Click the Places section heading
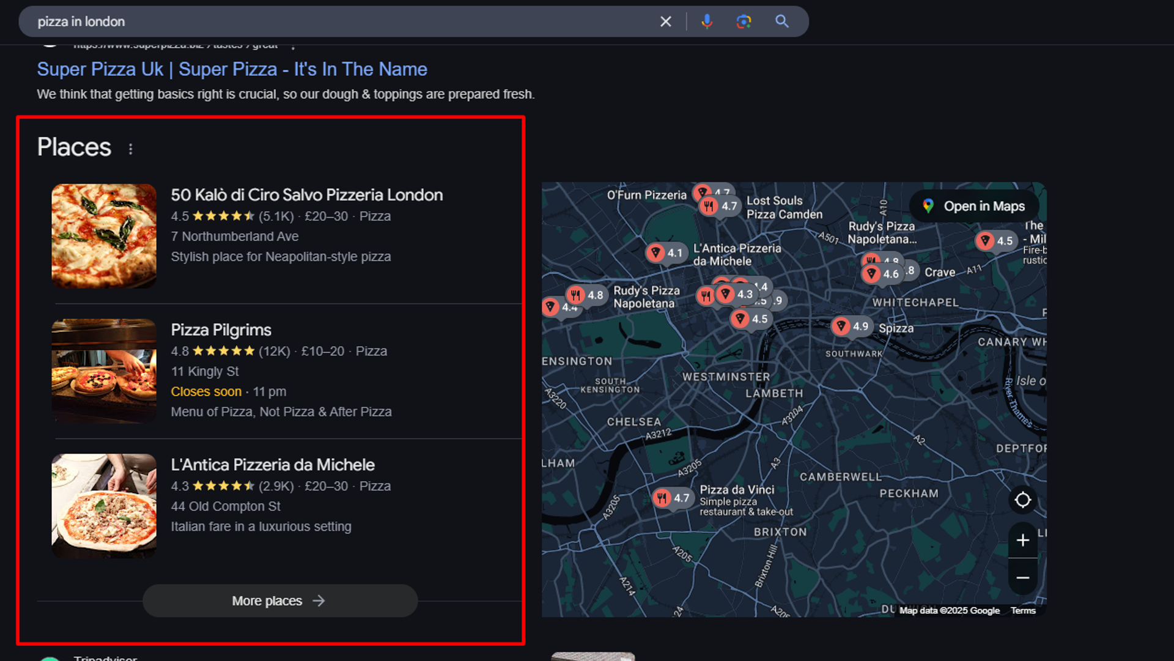Viewport: 1174px width, 661px height. pos(74,147)
